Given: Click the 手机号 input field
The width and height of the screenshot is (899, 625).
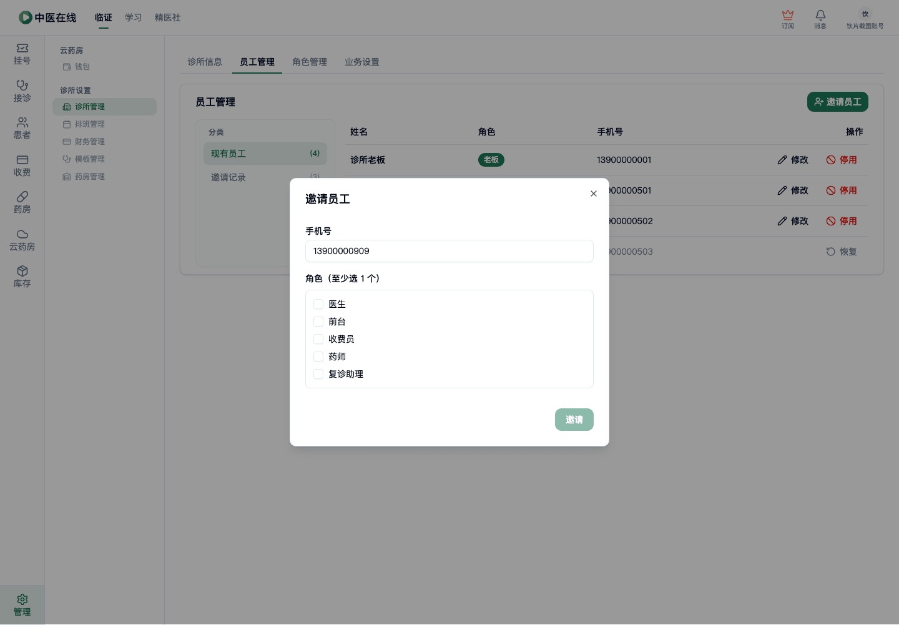Looking at the screenshot, I should 449,251.
